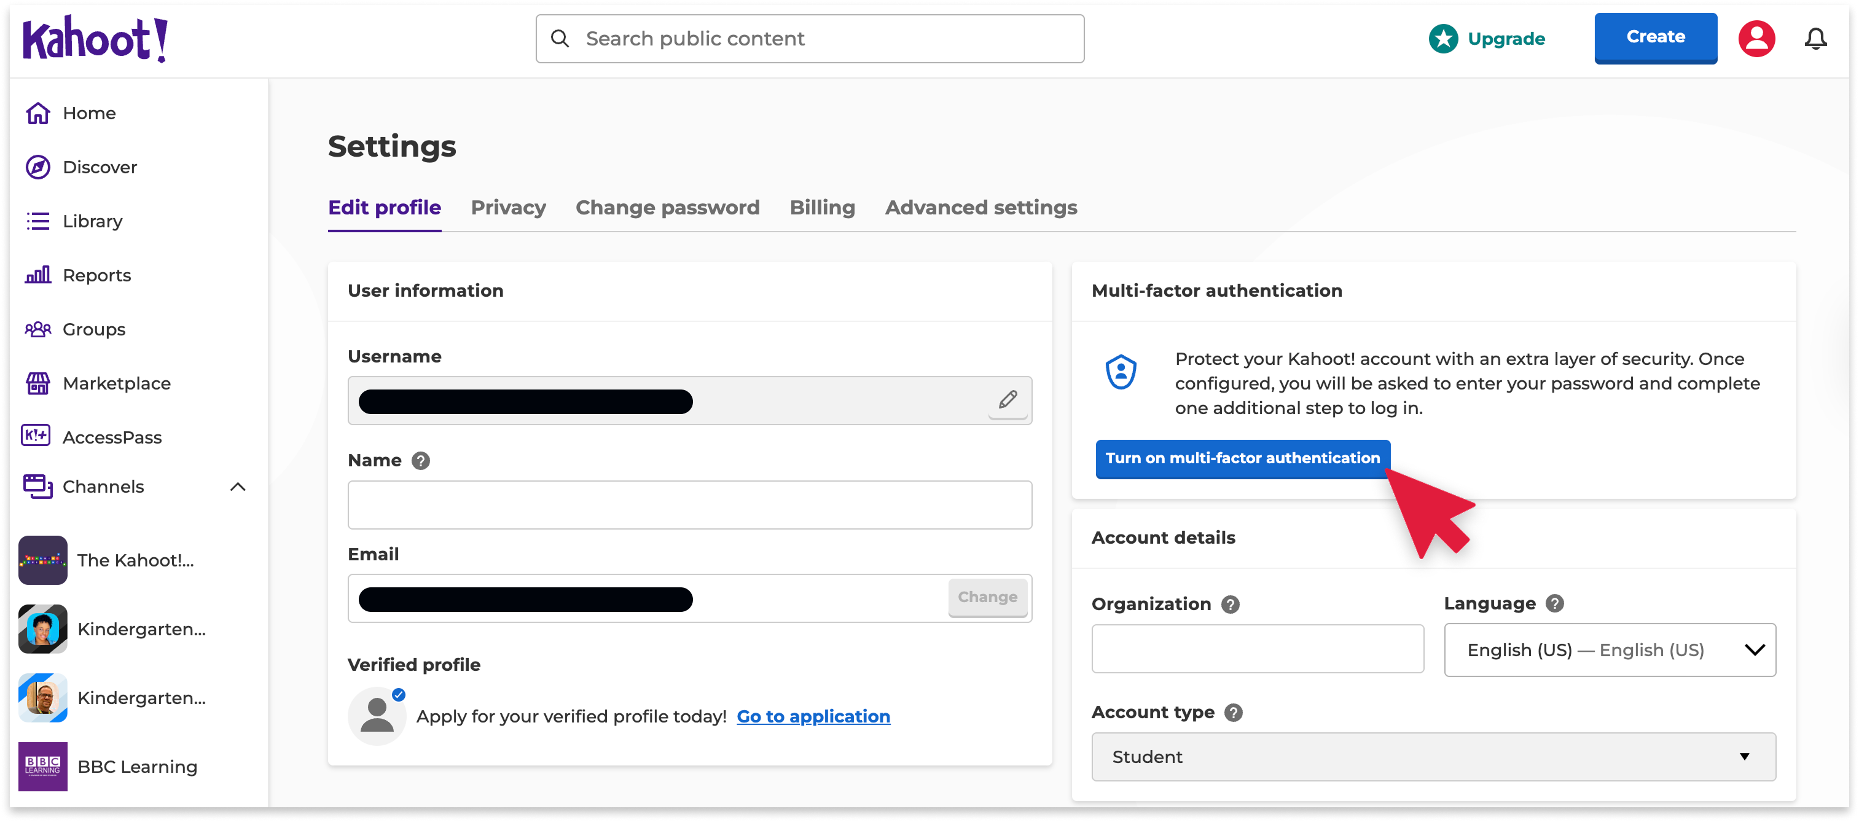The image size is (1859, 822).
Task: Click the AccessPass K!+ icon
Action: [x=36, y=436]
